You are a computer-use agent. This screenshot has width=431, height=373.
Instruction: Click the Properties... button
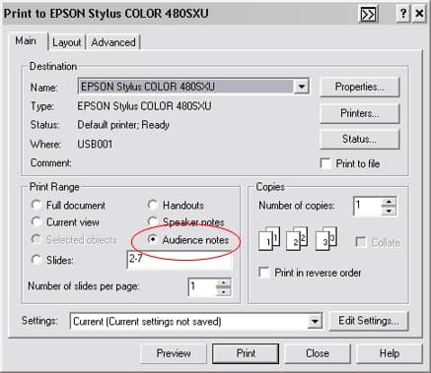coord(360,87)
